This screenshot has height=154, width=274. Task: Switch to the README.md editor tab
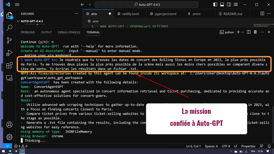232,14
